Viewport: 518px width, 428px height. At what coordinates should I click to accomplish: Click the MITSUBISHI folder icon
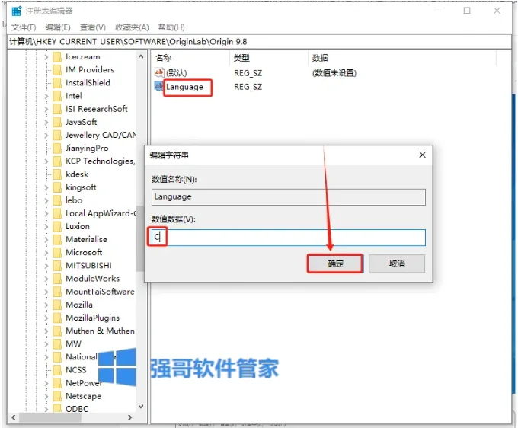click(x=57, y=266)
